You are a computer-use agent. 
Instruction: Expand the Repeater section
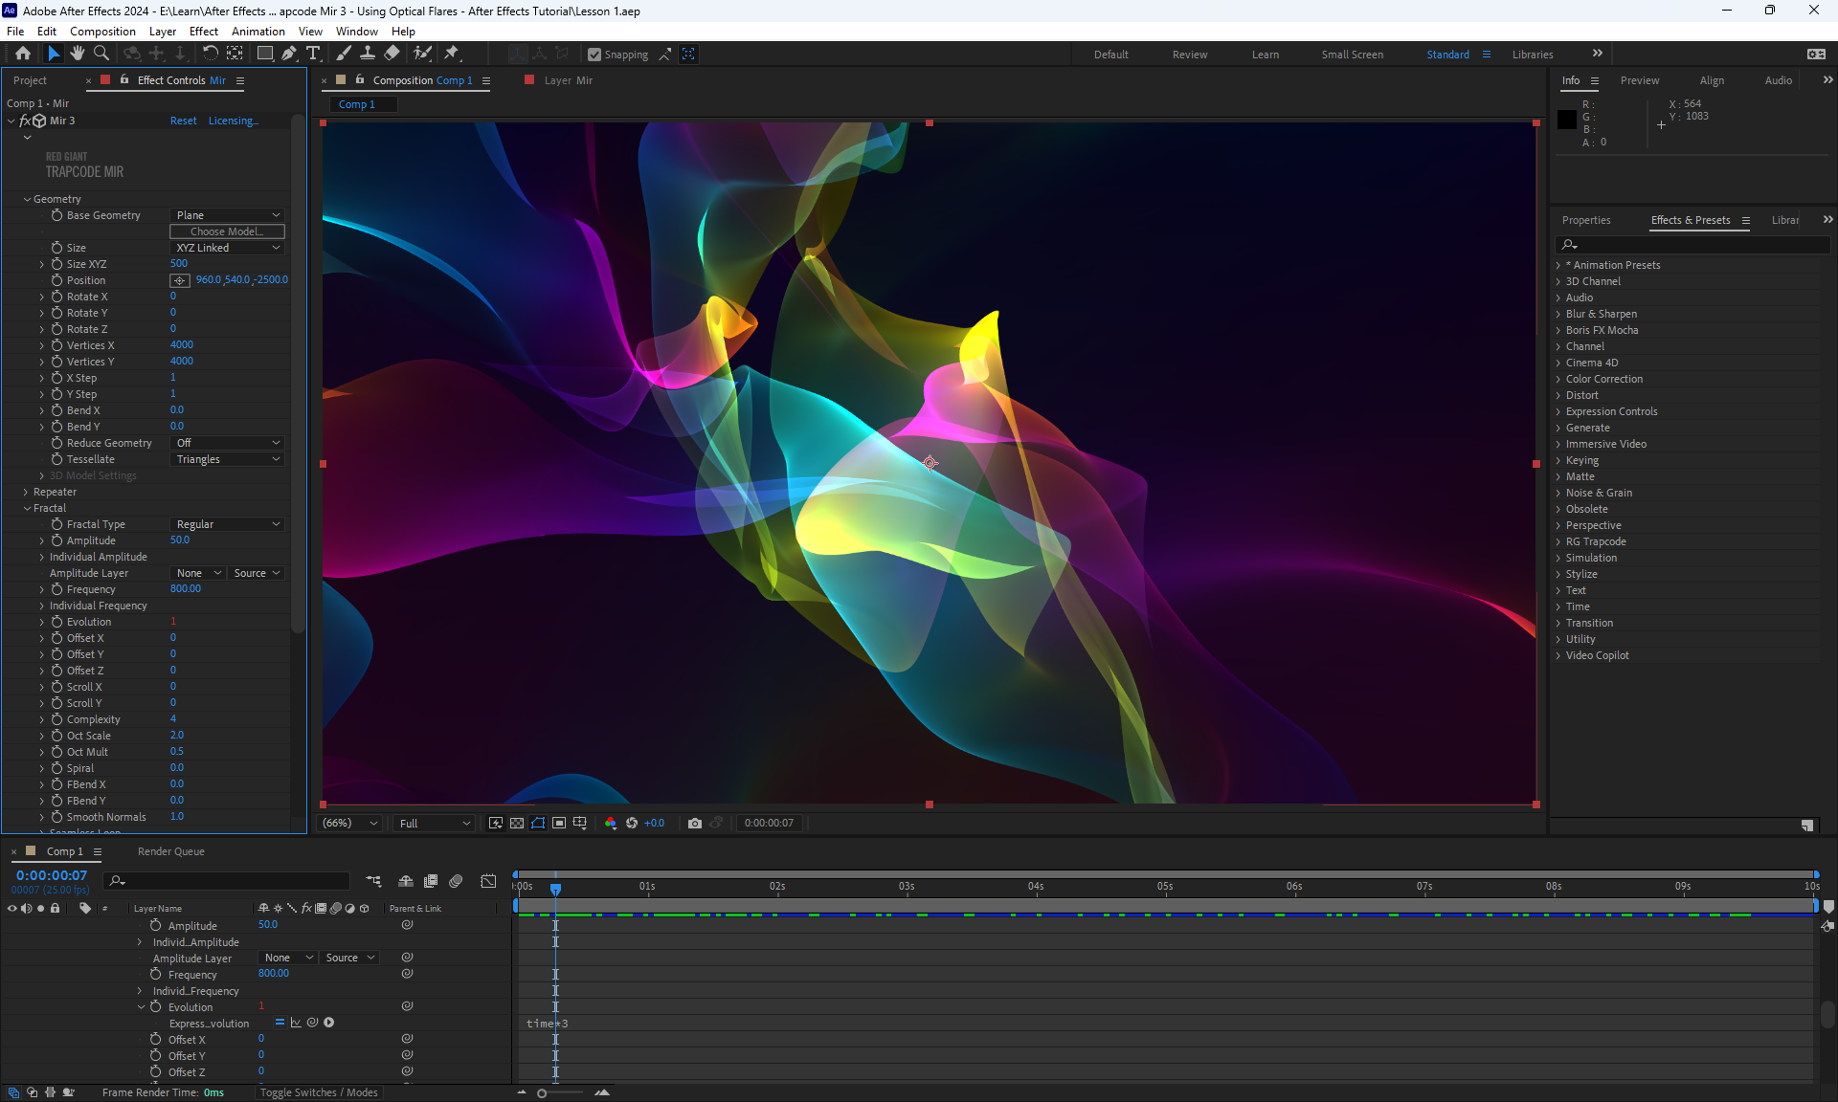(26, 492)
